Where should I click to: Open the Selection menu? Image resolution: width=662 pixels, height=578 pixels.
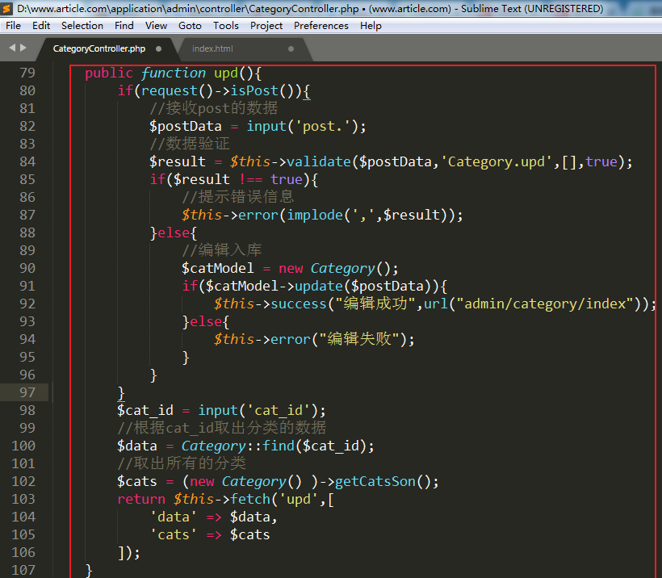pos(82,26)
